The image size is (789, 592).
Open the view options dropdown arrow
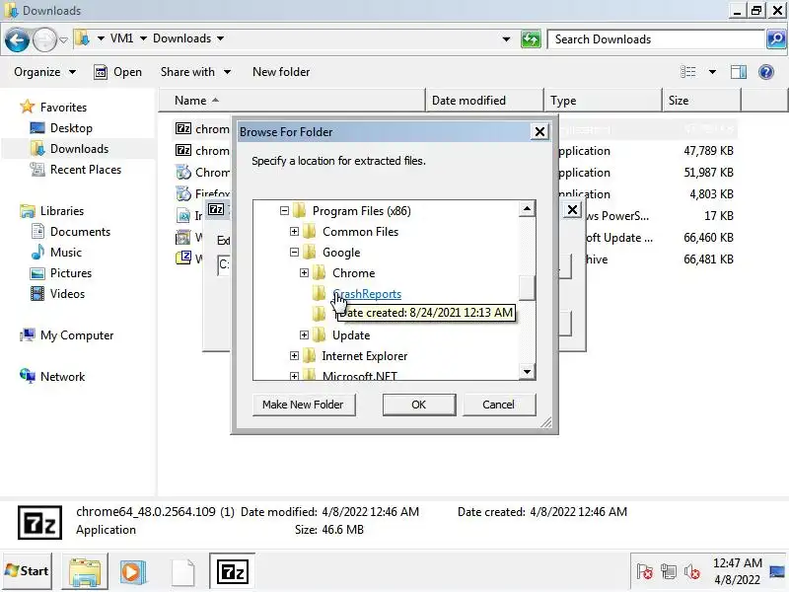tap(712, 72)
